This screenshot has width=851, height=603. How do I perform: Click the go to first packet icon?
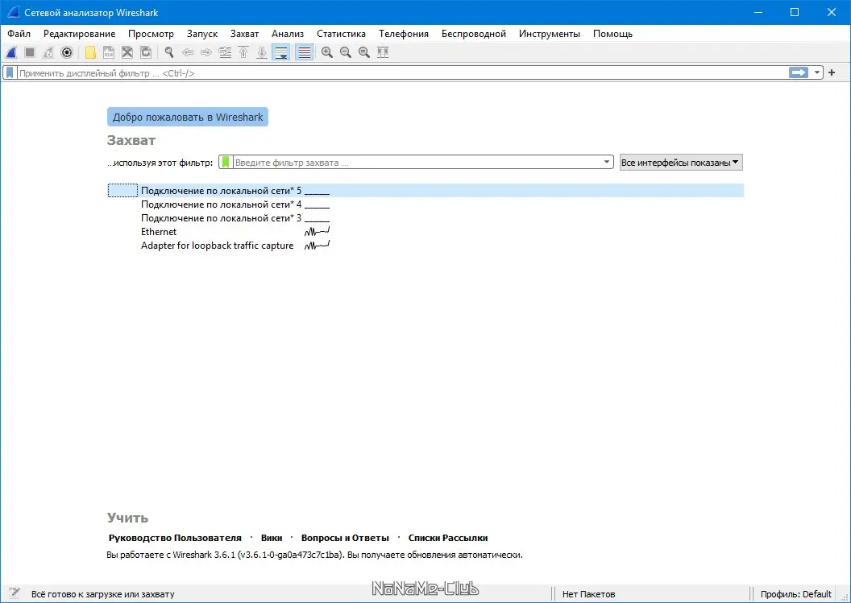(x=243, y=52)
